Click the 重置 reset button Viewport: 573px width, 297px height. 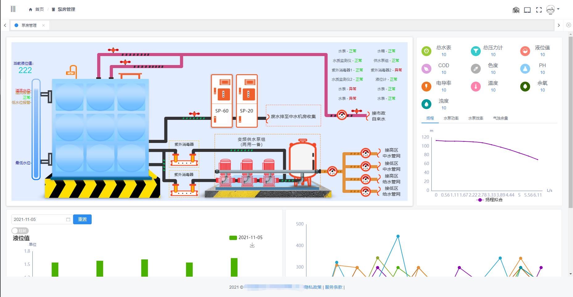[82, 219]
